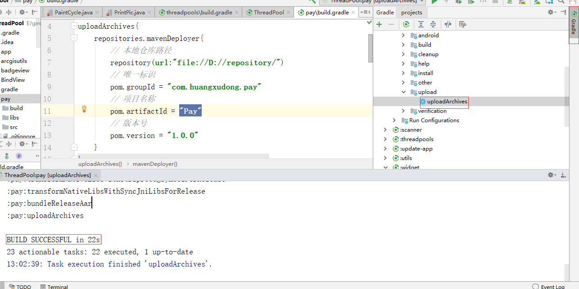
Task: Close the threadpools\build.gradle tab
Action: (237, 13)
